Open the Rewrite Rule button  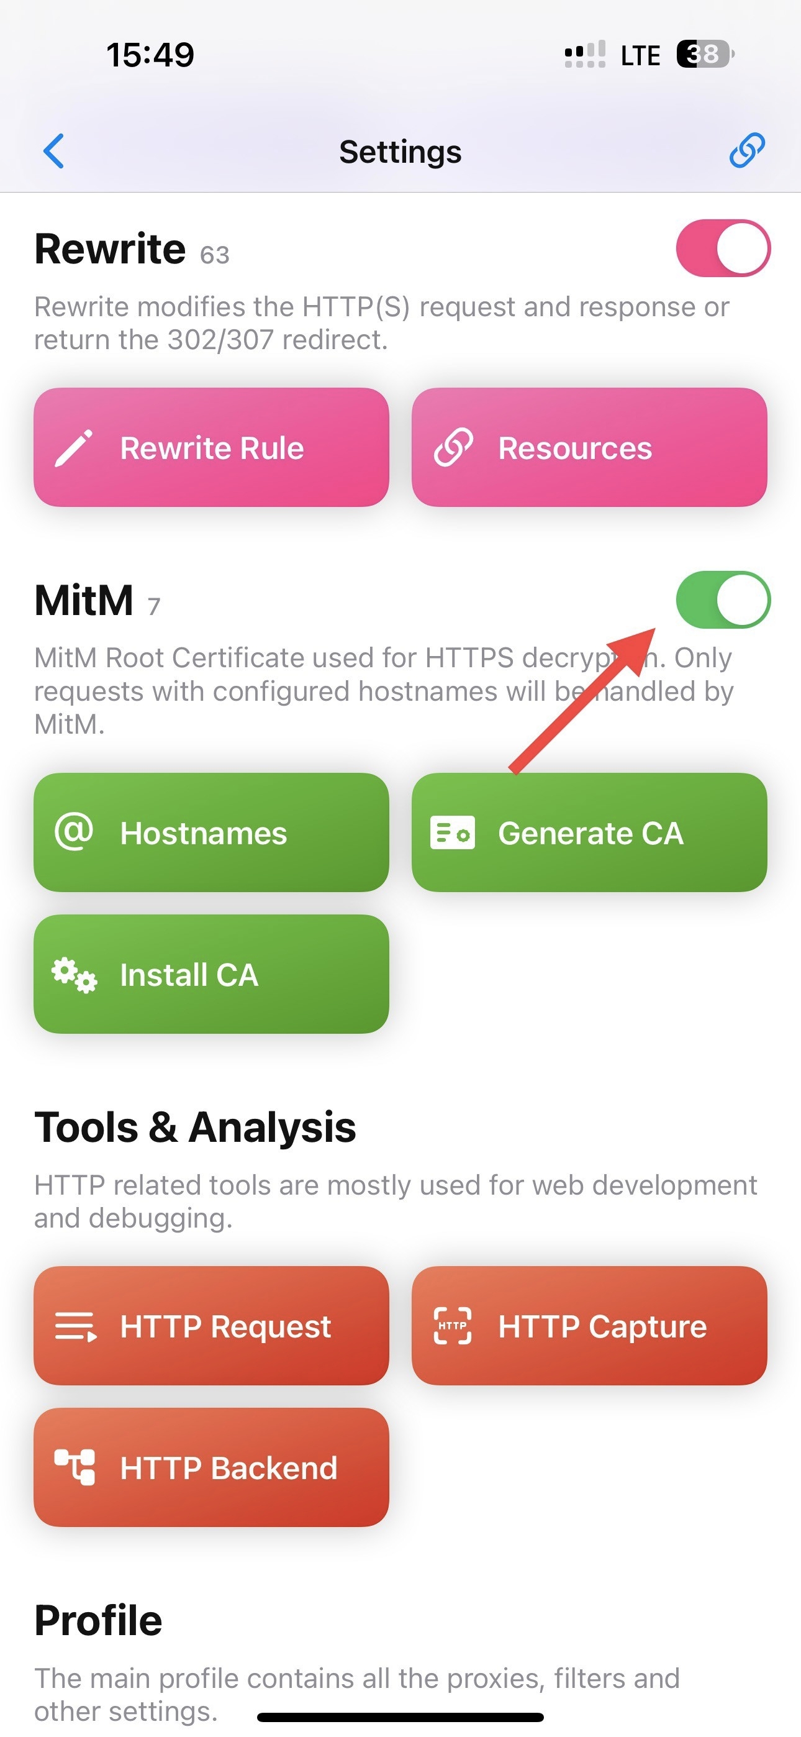point(211,447)
